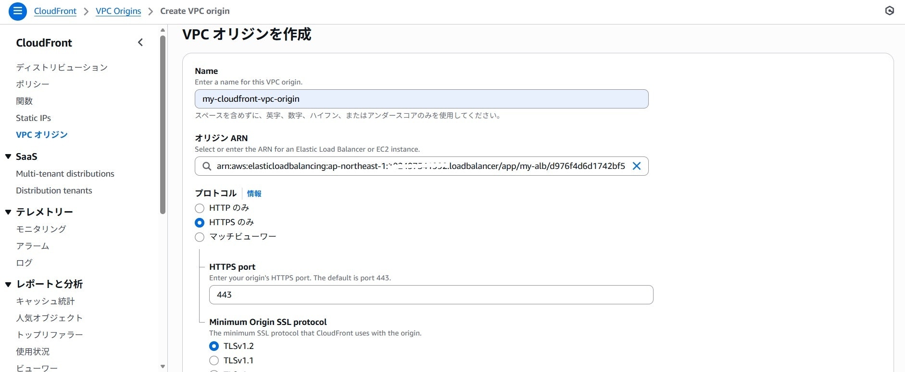Open Distribution tenants
The width and height of the screenshot is (905, 372).
pos(54,191)
